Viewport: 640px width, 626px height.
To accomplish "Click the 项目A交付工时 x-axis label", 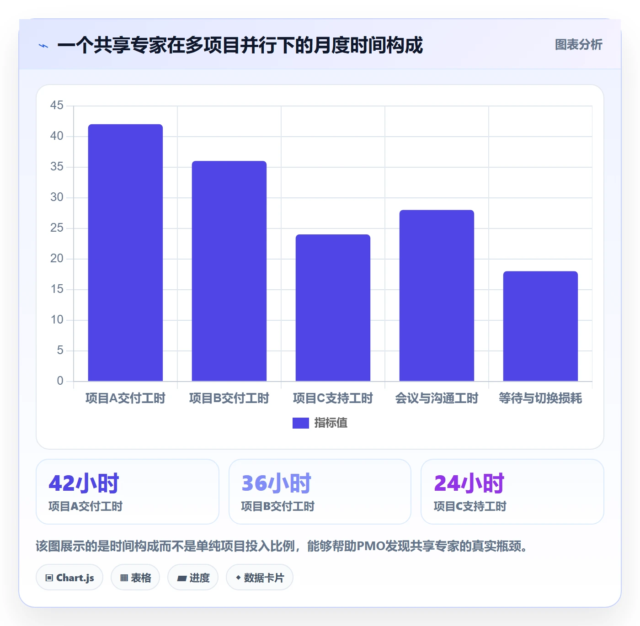I will coord(125,398).
